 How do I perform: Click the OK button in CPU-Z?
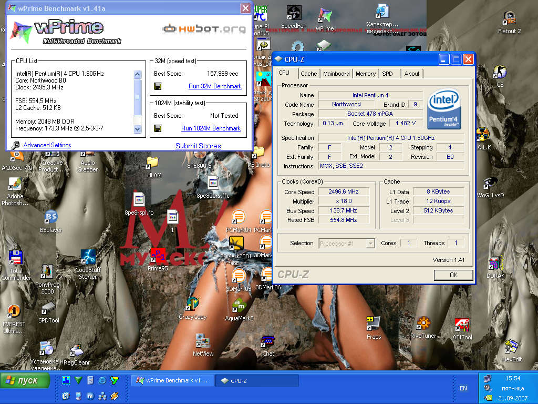[453, 275]
